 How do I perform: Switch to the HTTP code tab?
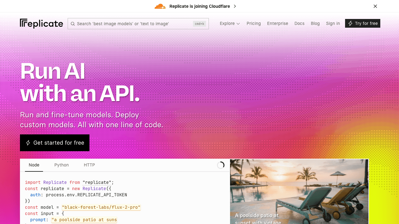click(x=89, y=165)
